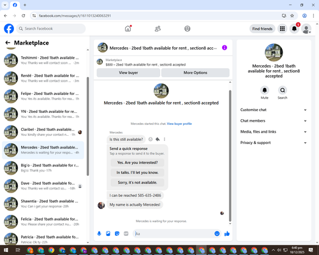Open the Renèë conversation
Viewport: 319px width, 255px height.
[43, 78]
